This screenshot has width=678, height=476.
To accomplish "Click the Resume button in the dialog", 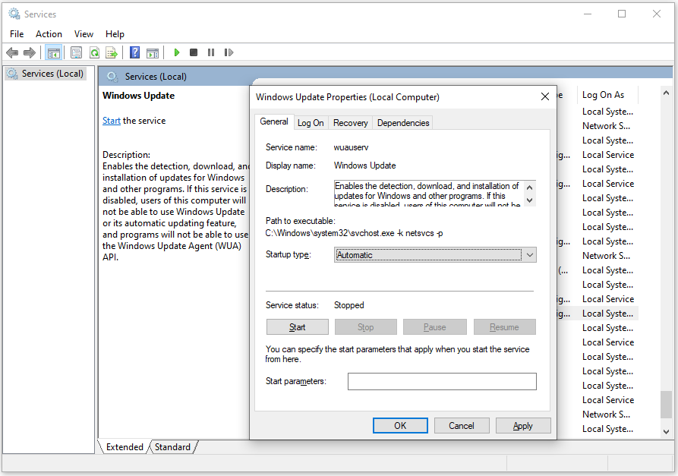I will click(505, 327).
